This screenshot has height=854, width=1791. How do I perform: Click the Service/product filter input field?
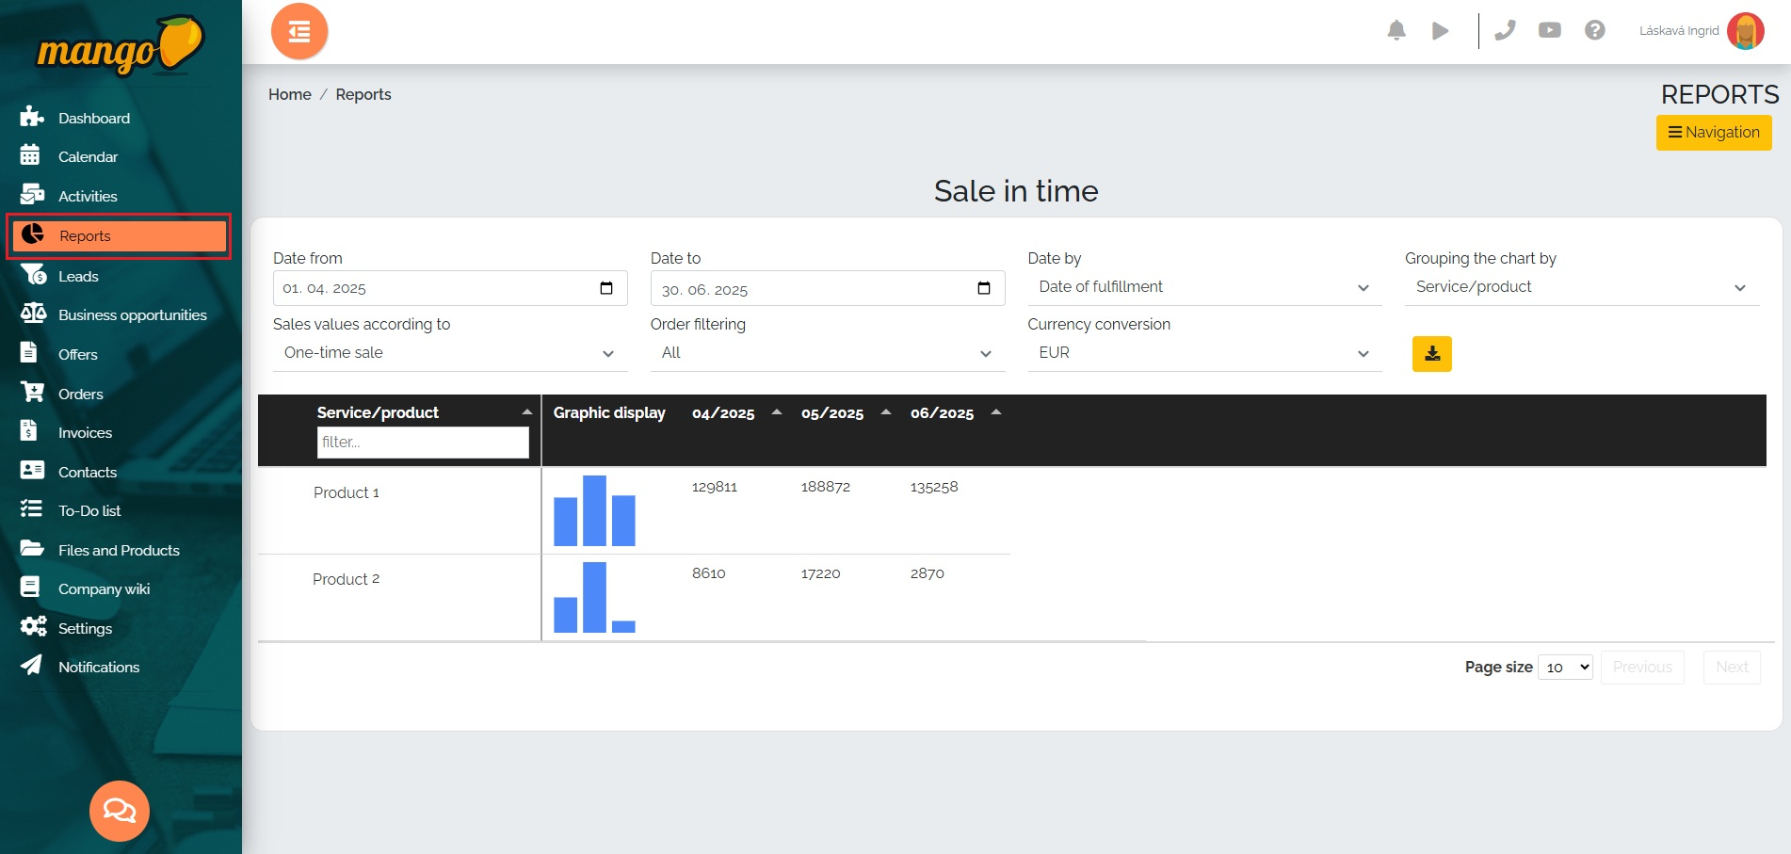[423, 443]
